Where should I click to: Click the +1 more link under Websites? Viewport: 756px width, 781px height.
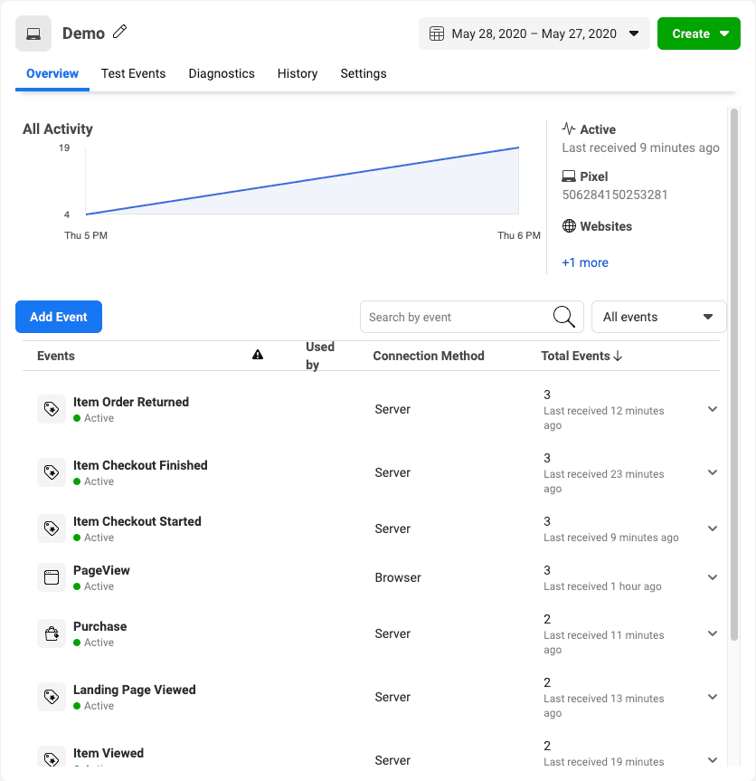point(585,262)
